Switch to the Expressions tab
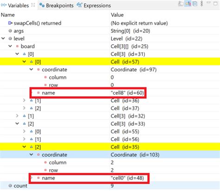The height and width of the screenshot is (191, 220). point(97,6)
